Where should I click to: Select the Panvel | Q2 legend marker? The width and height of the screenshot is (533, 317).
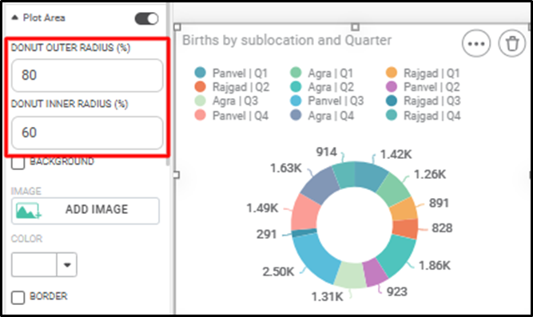click(392, 87)
